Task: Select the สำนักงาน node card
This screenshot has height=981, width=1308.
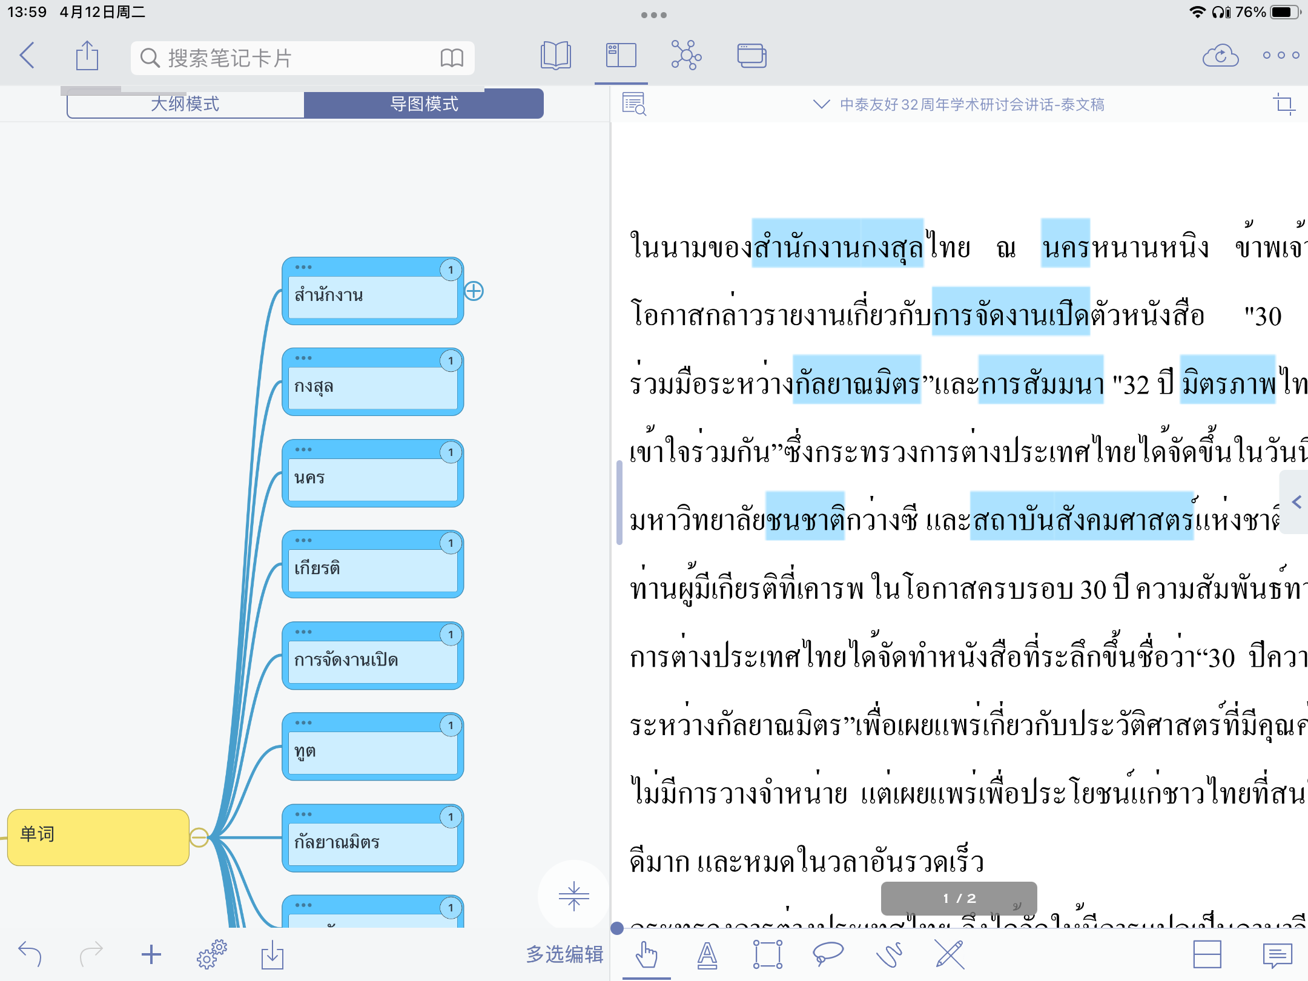Action: click(373, 291)
